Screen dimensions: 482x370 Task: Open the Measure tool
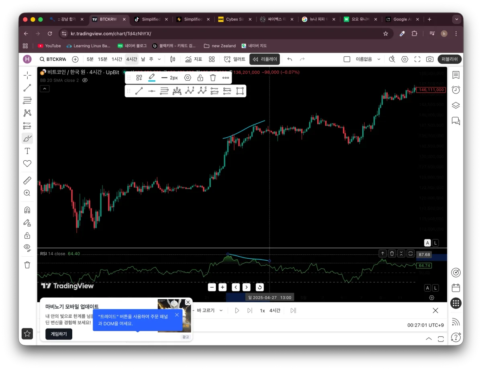tap(27, 180)
